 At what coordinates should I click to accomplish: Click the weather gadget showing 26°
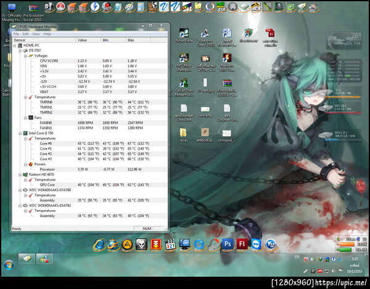343,41
